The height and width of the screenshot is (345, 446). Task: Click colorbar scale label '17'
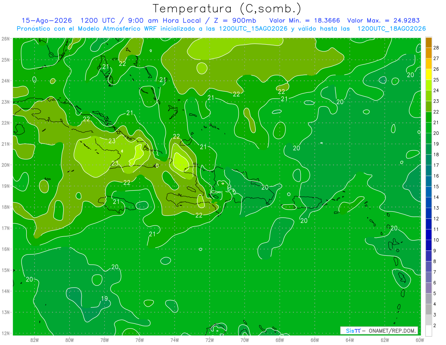click(x=437, y=165)
